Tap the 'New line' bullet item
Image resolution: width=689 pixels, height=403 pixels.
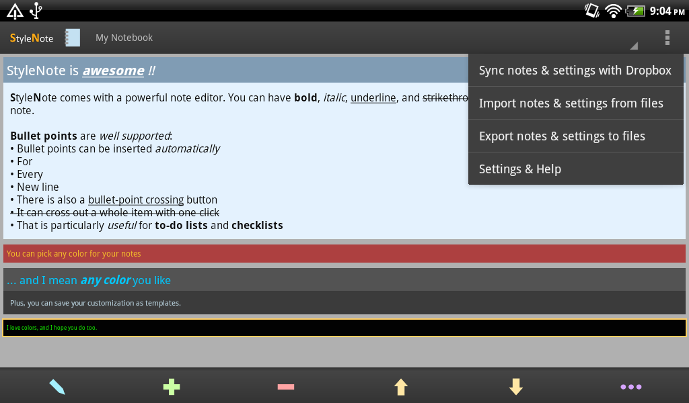pos(34,187)
